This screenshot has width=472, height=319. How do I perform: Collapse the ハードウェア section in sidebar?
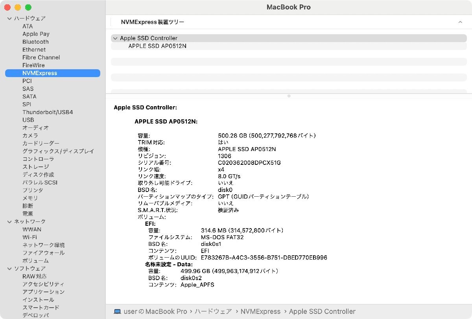tap(9, 18)
